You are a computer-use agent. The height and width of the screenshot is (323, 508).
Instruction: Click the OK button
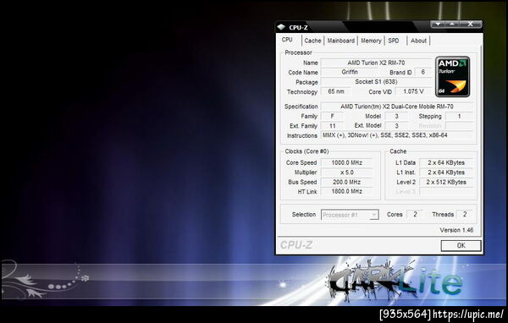coord(461,246)
